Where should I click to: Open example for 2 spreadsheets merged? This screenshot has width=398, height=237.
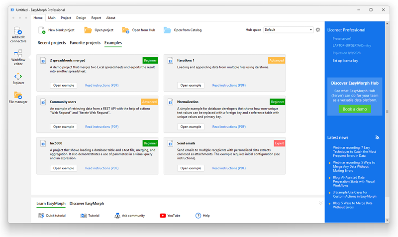pyautogui.click(x=64, y=85)
